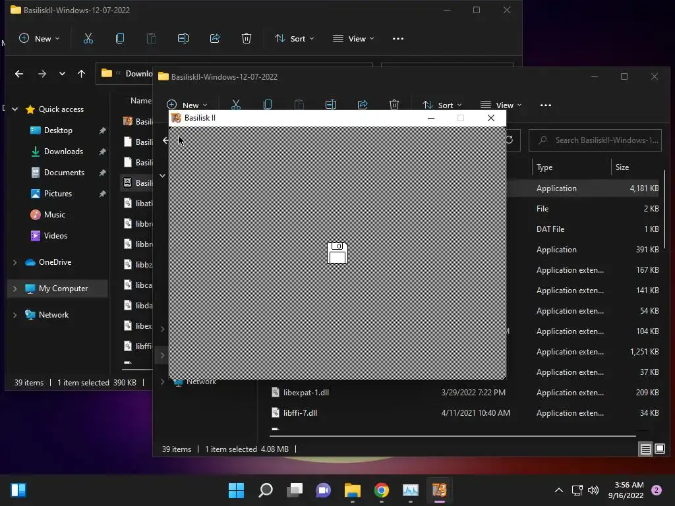
Task: Open Sort dropdown in front Explorer window
Action: click(442, 105)
